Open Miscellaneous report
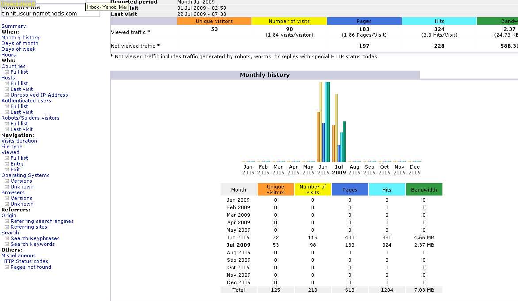Image resolution: width=518 pixels, height=301 pixels. coord(19,256)
